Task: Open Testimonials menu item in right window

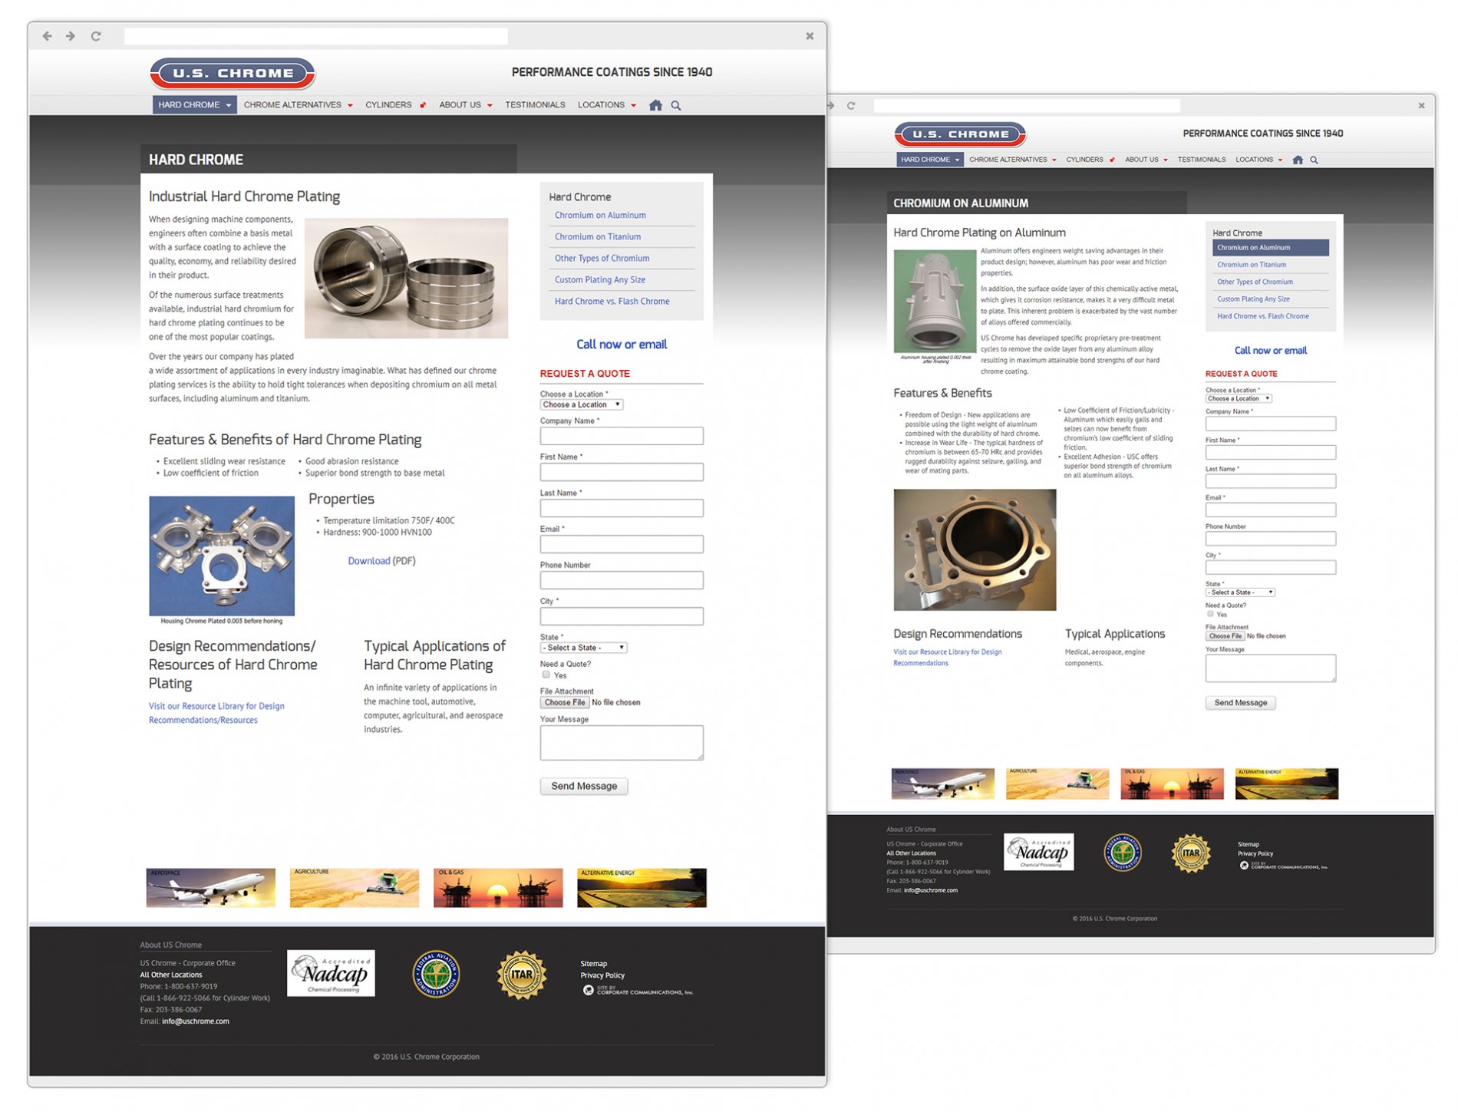Action: [1202, 160]
